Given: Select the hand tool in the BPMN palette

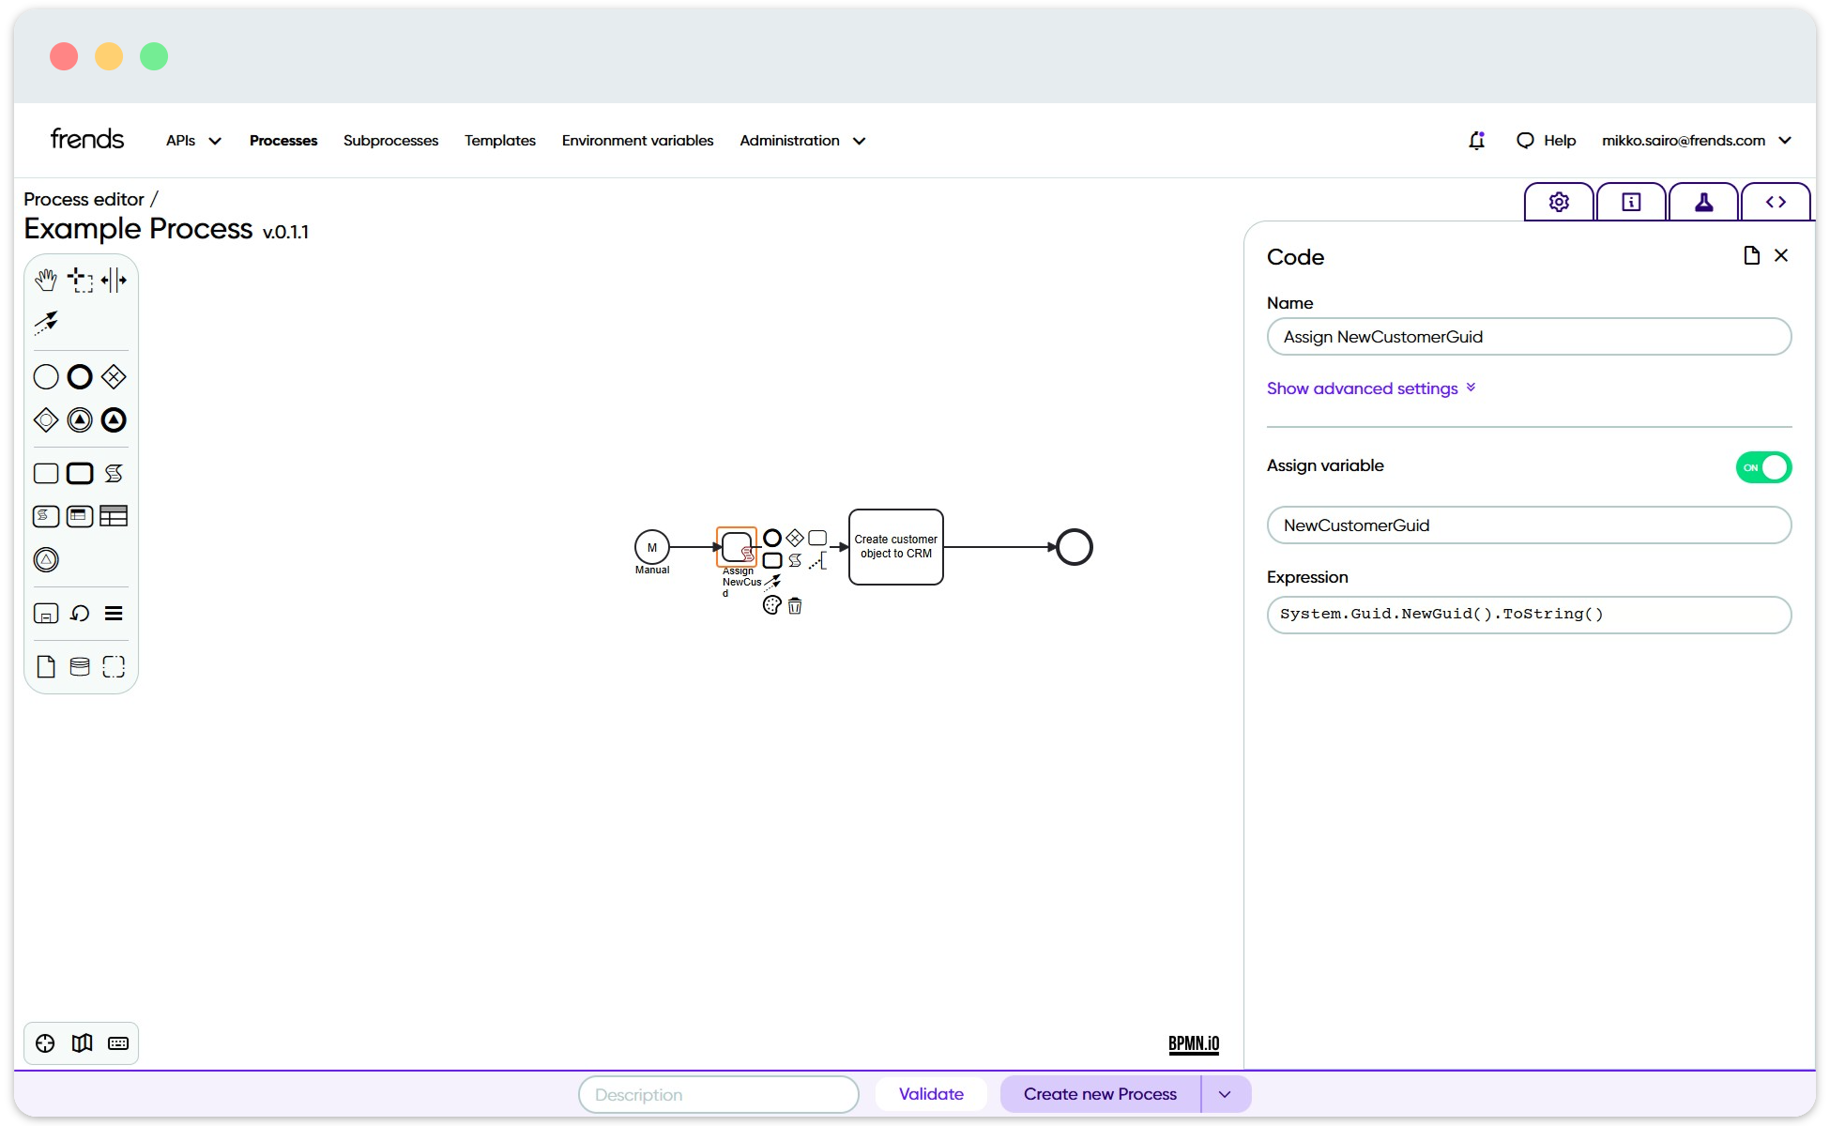Looking at the screenshot, I should coord(46,279).
